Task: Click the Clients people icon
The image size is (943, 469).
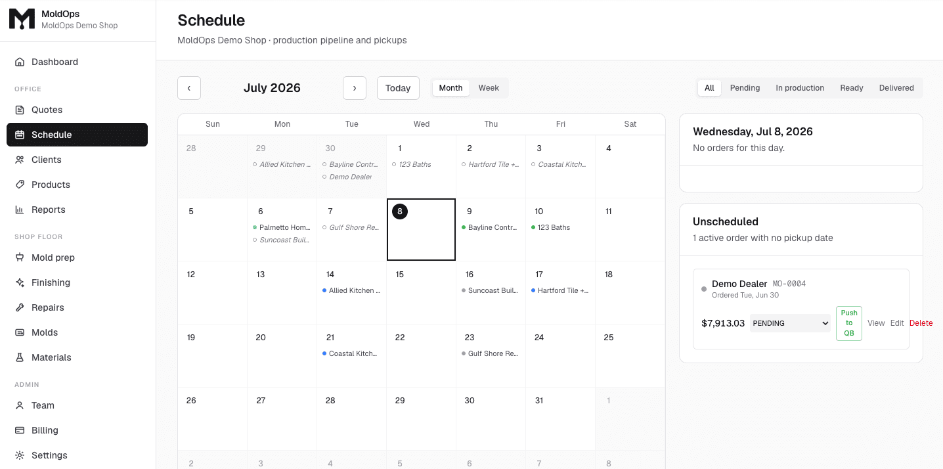Action: tap(20, 160)
